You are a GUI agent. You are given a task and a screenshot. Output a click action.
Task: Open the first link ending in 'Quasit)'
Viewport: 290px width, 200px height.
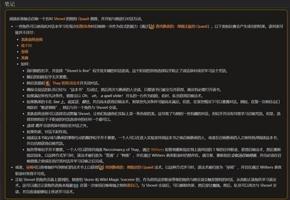click(x=182, y=27)
